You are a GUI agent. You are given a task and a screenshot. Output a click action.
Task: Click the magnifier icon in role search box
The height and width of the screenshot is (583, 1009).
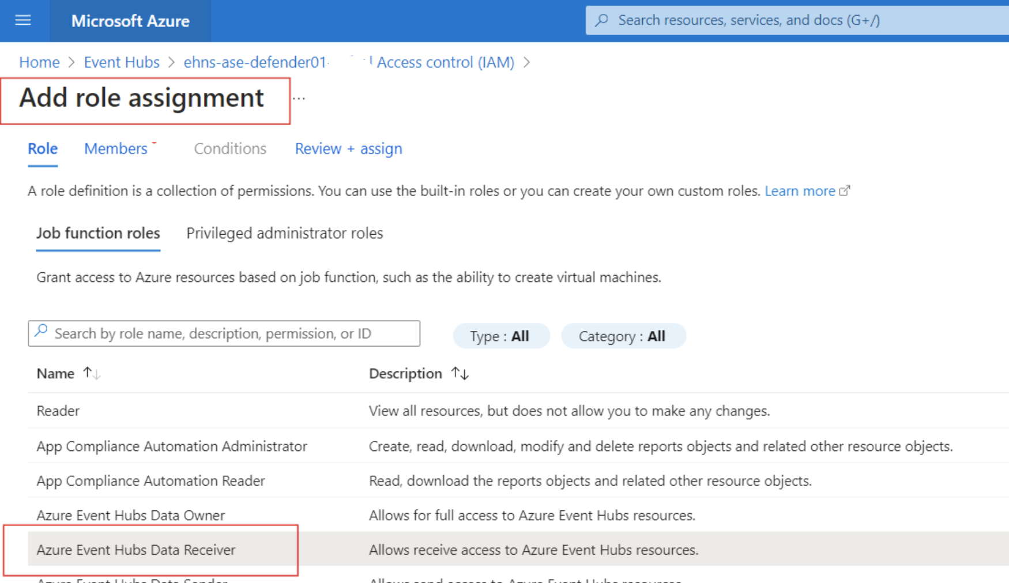point(42,332)
